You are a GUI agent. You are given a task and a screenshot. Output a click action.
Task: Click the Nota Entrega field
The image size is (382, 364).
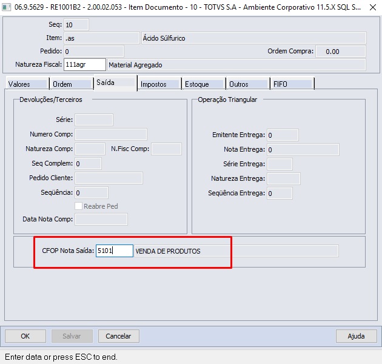click(x=303, y=149)
